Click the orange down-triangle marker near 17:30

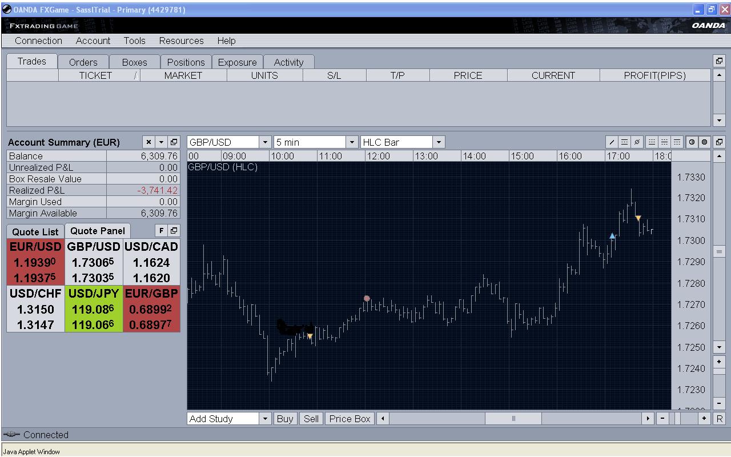click(638, 218)
